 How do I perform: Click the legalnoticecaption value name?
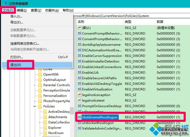(96, 95)
